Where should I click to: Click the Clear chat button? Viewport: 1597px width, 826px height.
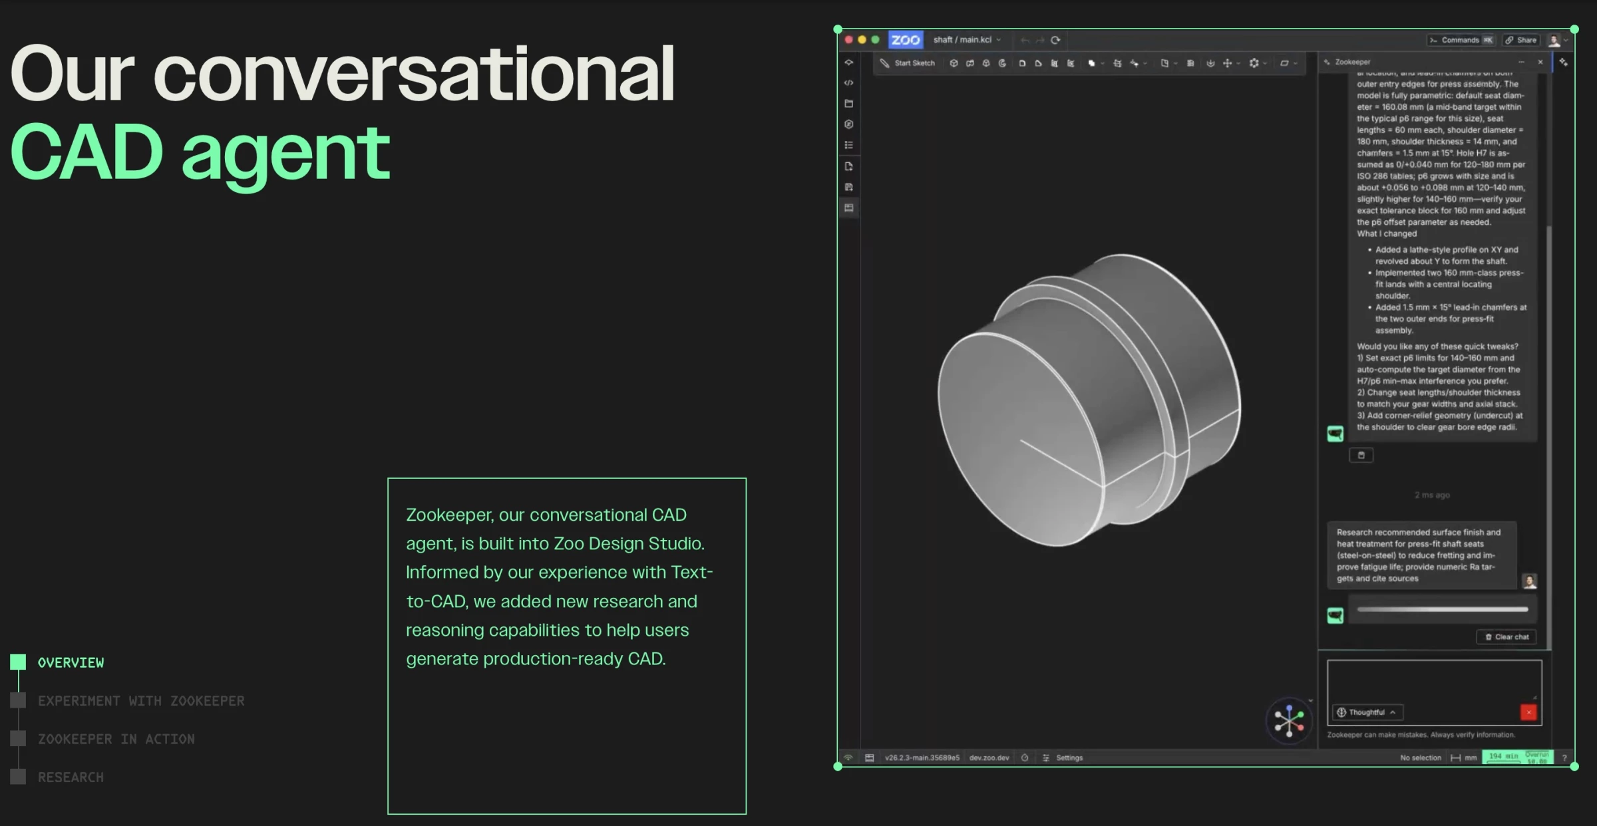click(x=1507, y=637)
